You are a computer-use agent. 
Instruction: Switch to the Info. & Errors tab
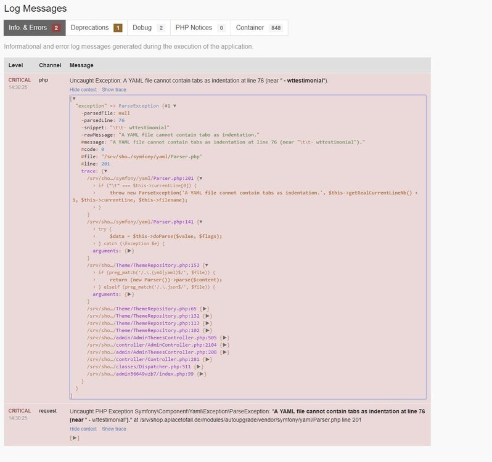pos(35,28)
